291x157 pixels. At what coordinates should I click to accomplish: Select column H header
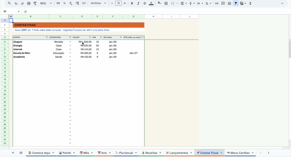(x=153, y=16)
